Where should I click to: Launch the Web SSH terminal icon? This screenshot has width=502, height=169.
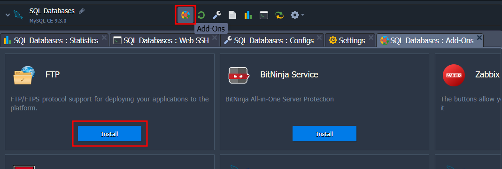coord(264,15)
